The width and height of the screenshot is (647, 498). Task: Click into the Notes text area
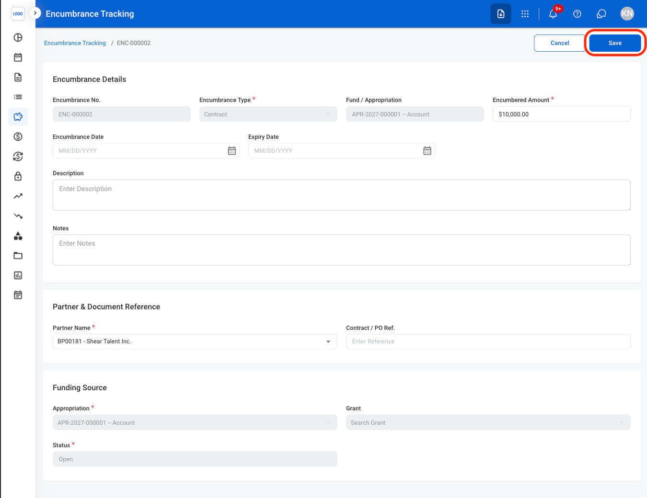pyautogui.click(x=342, y=250)
